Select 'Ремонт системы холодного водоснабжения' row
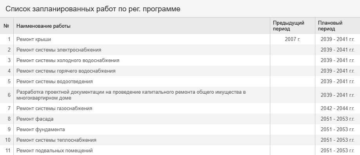360x155 pixels. (x=180, y=61)
